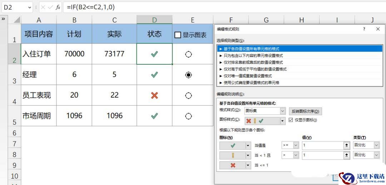Click the insert function fx icon
Viewport: 386px width, 185px height.
tap(58, 7)
